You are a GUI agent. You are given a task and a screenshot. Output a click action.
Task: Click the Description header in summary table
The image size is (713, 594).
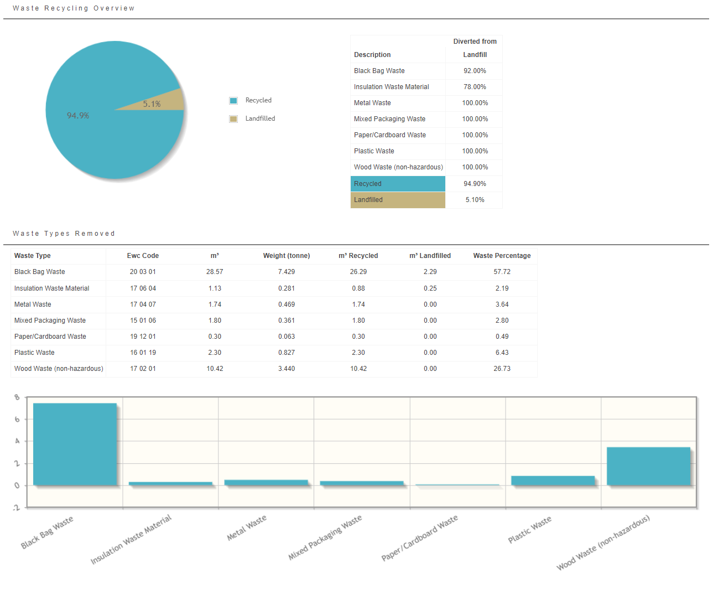(372, 55)
